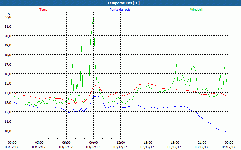241x150 pixels.
Task: Click the 10,0 y-axis value
Action: coord(8,131)
